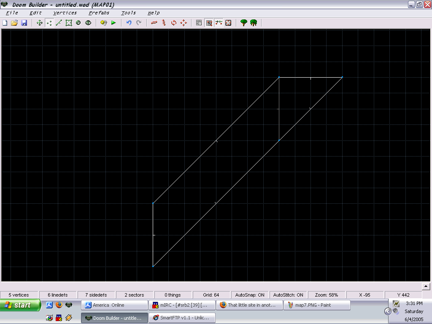Launch Firefox from the Quick Launch bar

[59, 305]
